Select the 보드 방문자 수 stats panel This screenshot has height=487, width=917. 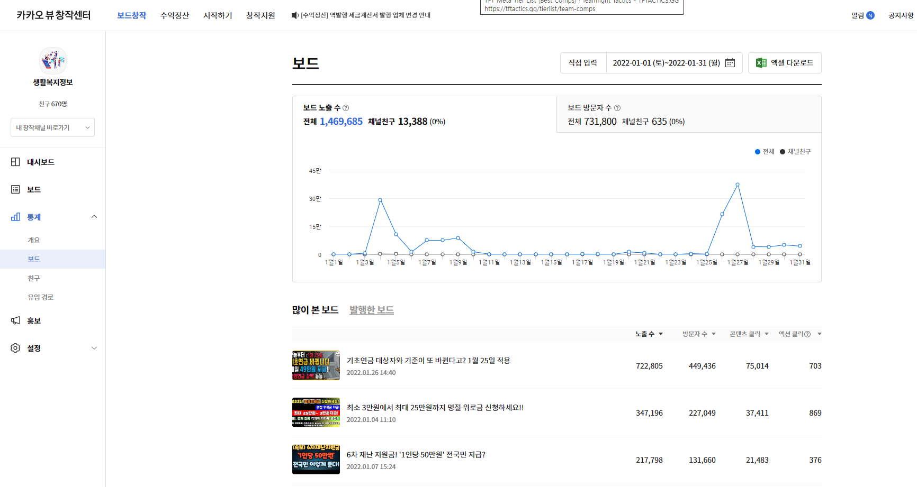point(689,114)
